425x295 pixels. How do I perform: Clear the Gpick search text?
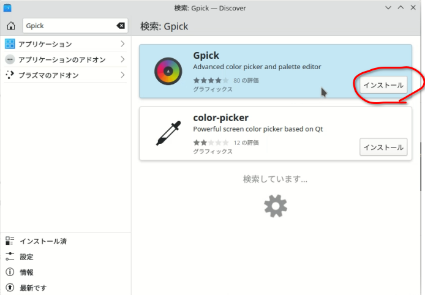tap(121, 26)
